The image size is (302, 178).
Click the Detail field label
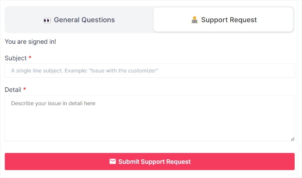click(13, 90)
